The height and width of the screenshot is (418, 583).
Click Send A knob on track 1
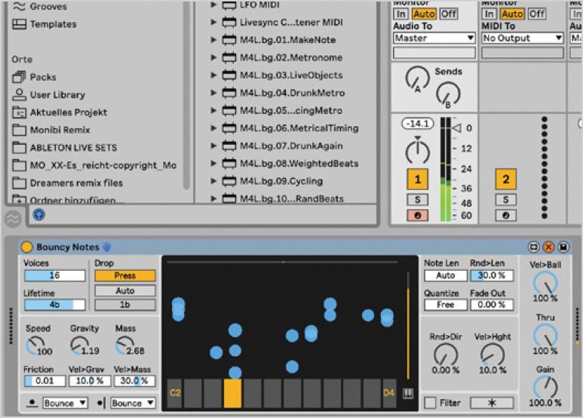pos(418,78)
